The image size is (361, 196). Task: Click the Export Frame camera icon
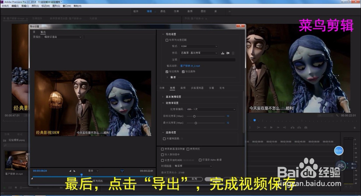[306, 127]
